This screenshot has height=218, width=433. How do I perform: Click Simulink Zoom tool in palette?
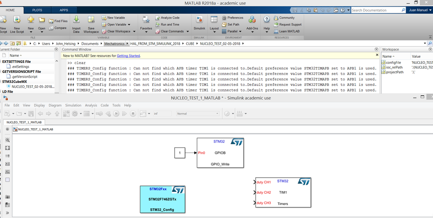pos(7,140)
